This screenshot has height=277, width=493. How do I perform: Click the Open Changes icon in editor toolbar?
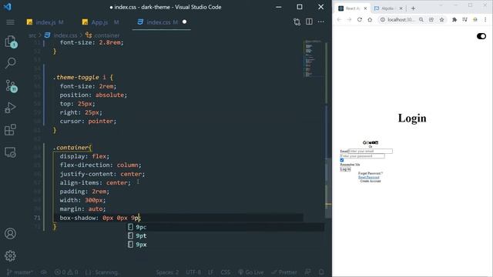(297, 22)
